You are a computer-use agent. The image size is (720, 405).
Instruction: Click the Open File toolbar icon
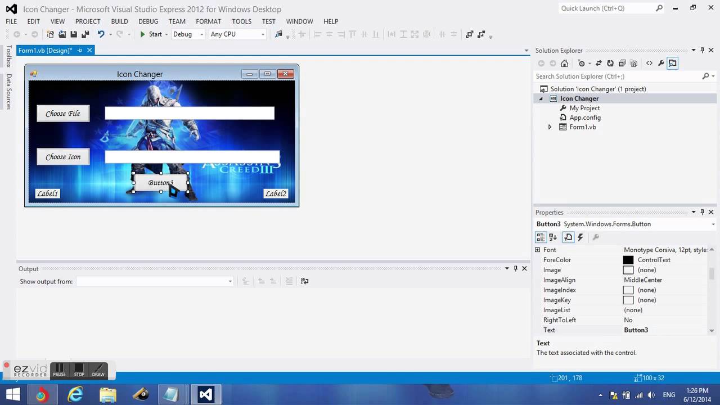[x=62, y=34]
